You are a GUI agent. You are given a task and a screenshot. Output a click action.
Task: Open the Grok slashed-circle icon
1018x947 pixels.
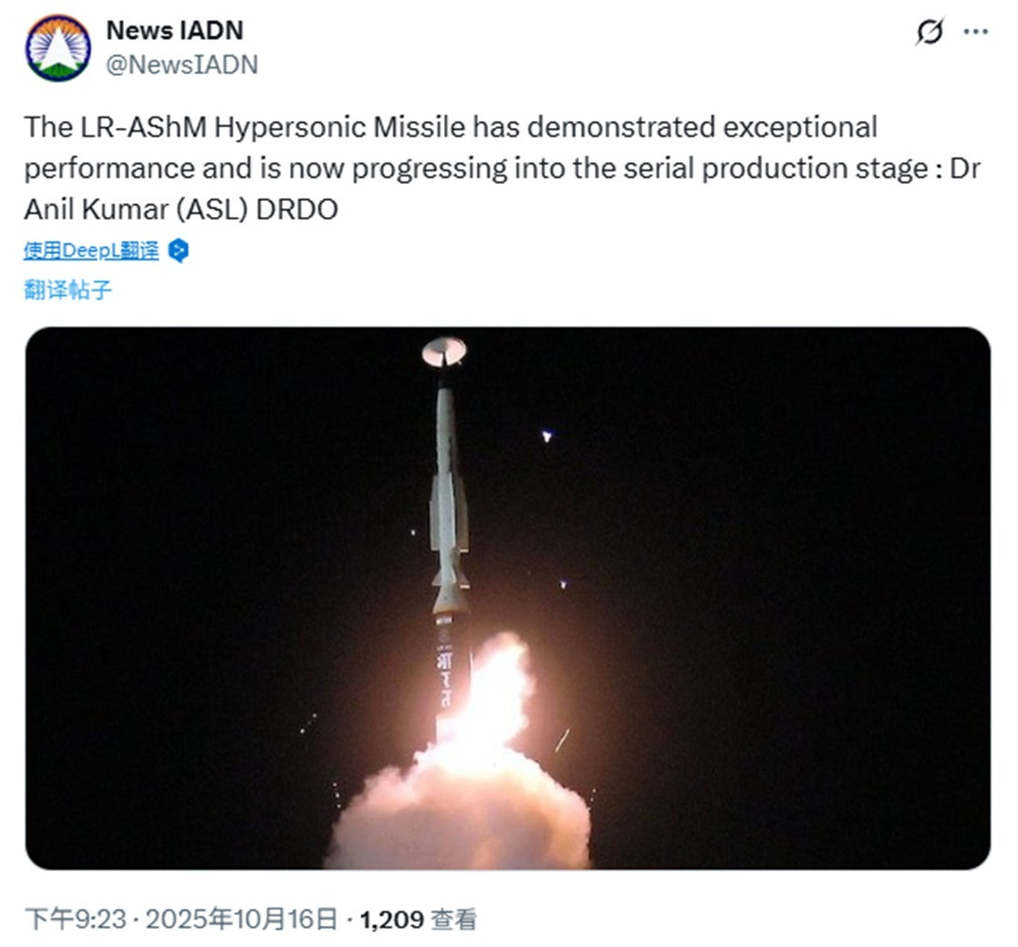(x=929, y=32)
